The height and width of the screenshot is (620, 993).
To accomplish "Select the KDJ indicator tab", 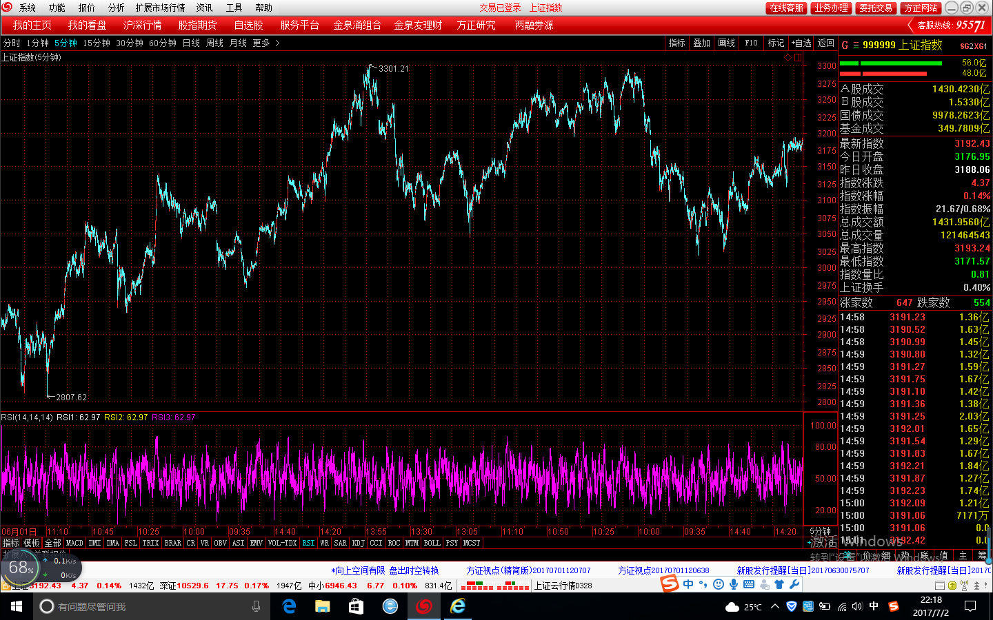I will point(358,543).
